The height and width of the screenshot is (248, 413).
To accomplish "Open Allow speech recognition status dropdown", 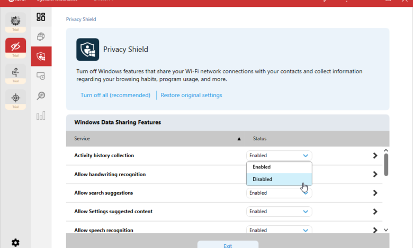I will click(279, 230).
